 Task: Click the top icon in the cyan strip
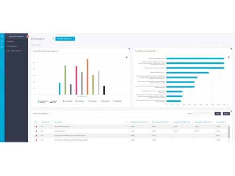[x=2, y=37]
